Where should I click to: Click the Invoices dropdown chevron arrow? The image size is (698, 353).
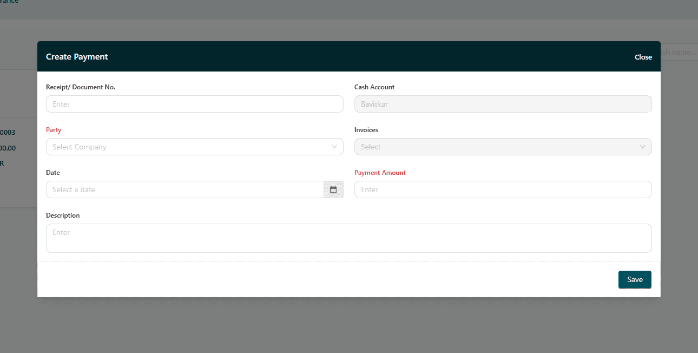tap(643, 147)
